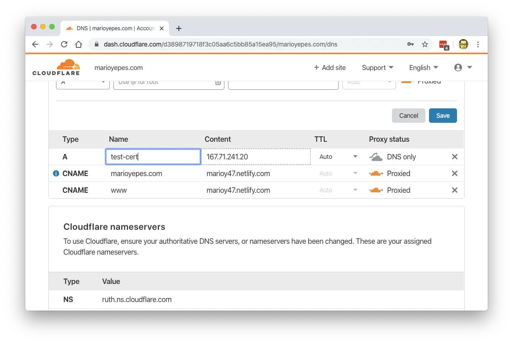Open a new browser tab
513x344 pixels.
[x=179, y=28]
